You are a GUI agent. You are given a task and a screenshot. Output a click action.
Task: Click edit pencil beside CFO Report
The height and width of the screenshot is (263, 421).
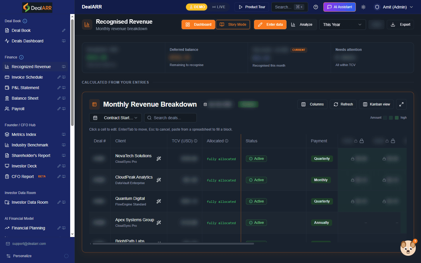59,177
